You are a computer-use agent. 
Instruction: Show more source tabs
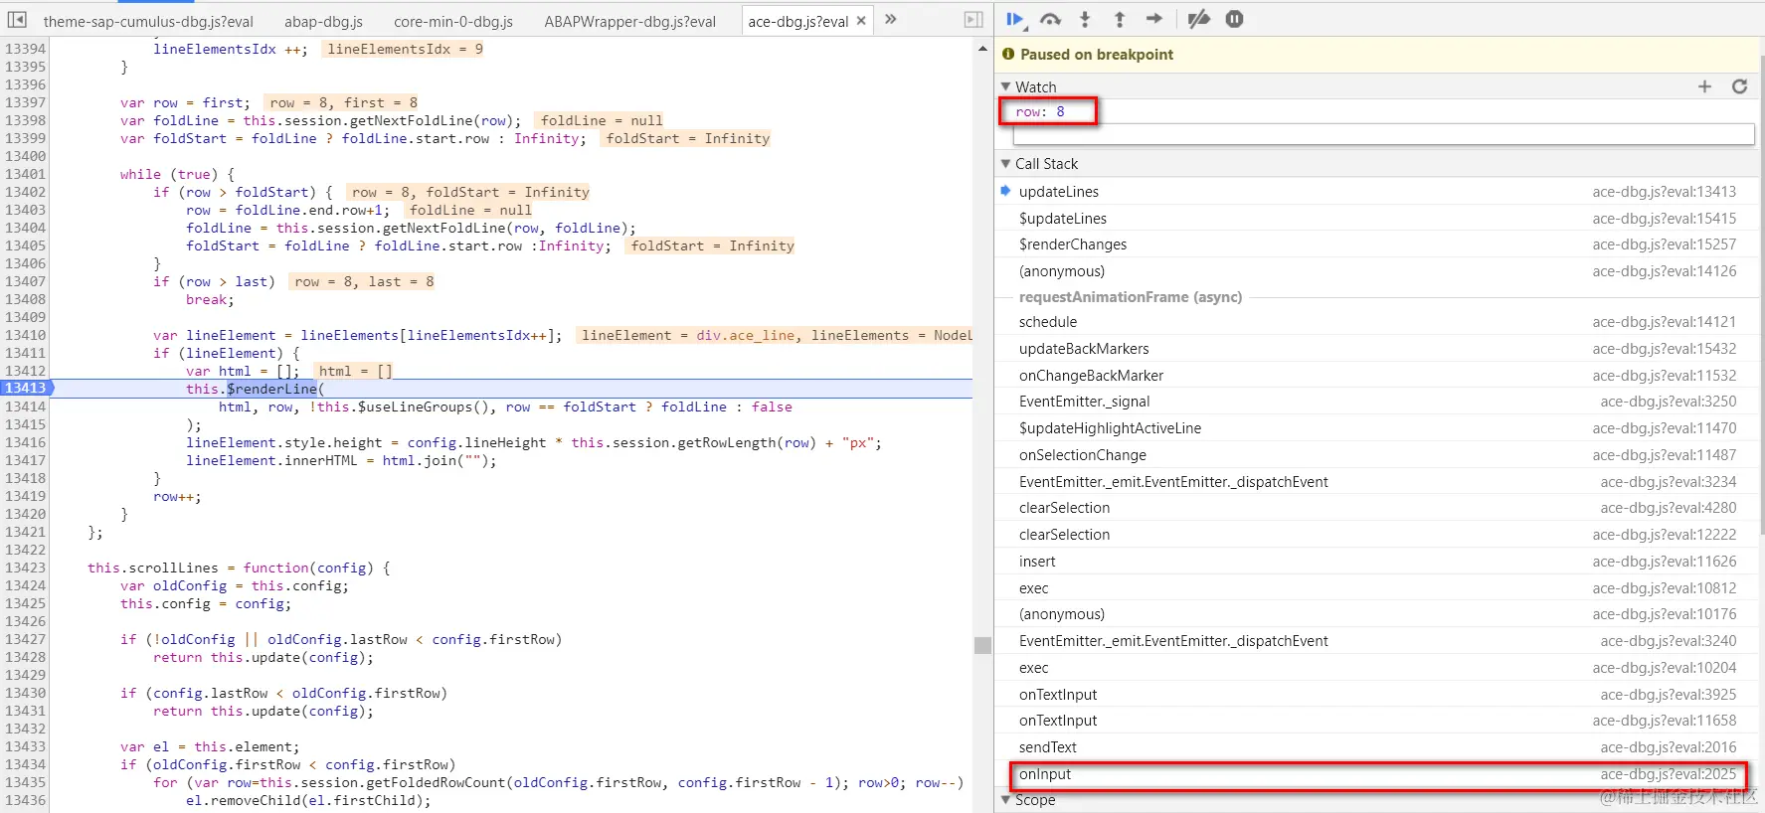[891, 20]
